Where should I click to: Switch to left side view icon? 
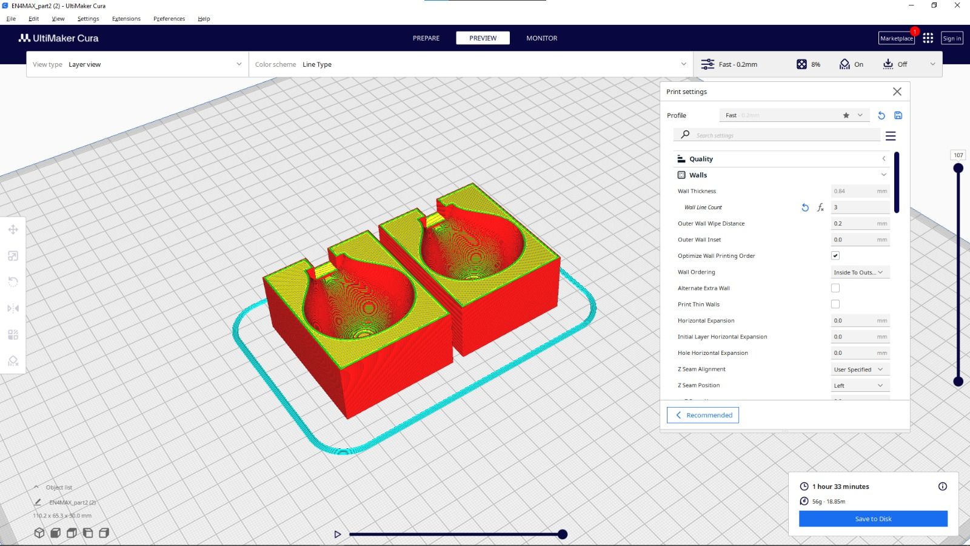point(88,533)
